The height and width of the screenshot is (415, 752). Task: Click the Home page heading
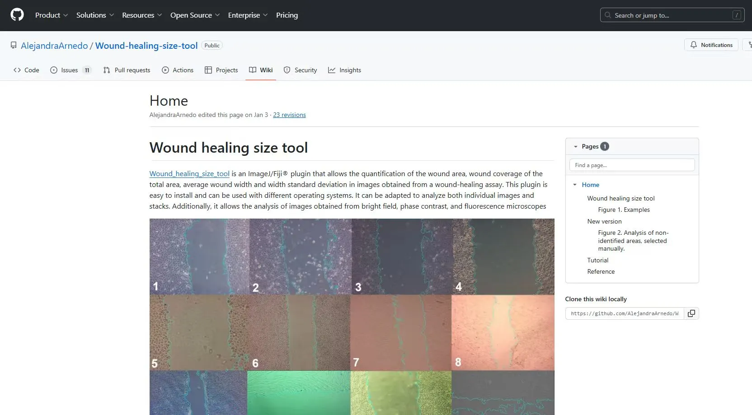(169, 101)
